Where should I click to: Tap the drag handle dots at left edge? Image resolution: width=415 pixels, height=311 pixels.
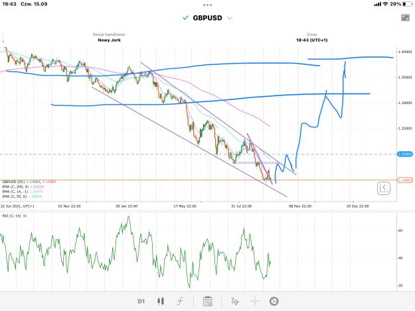(3, 38)
